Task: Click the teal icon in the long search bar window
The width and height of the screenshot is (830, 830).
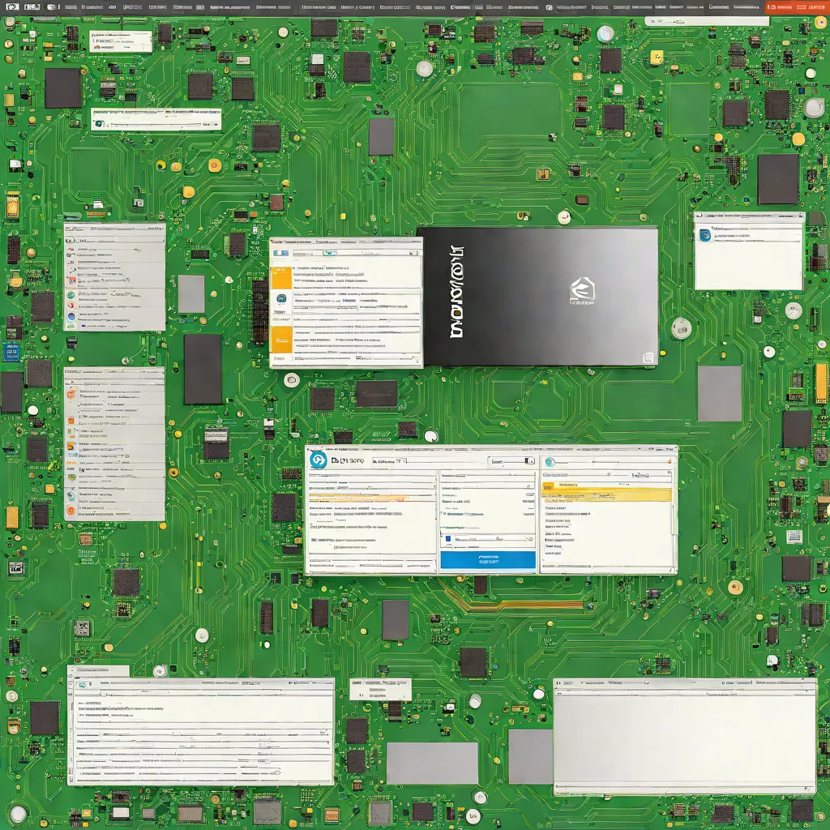Action: [x=99, y=124]
